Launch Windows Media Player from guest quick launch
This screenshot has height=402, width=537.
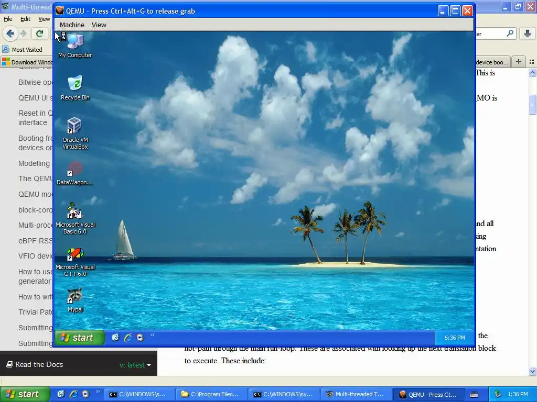coord(140,338)
